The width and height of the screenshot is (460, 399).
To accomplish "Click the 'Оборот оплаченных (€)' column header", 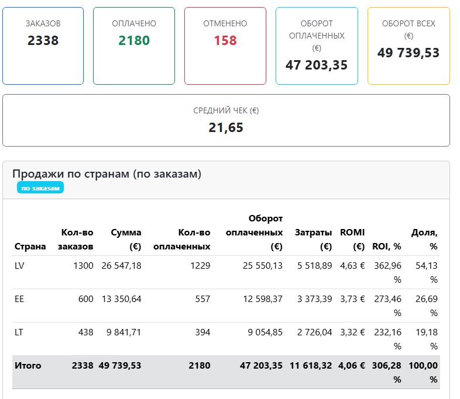I will tap(254, 233).
